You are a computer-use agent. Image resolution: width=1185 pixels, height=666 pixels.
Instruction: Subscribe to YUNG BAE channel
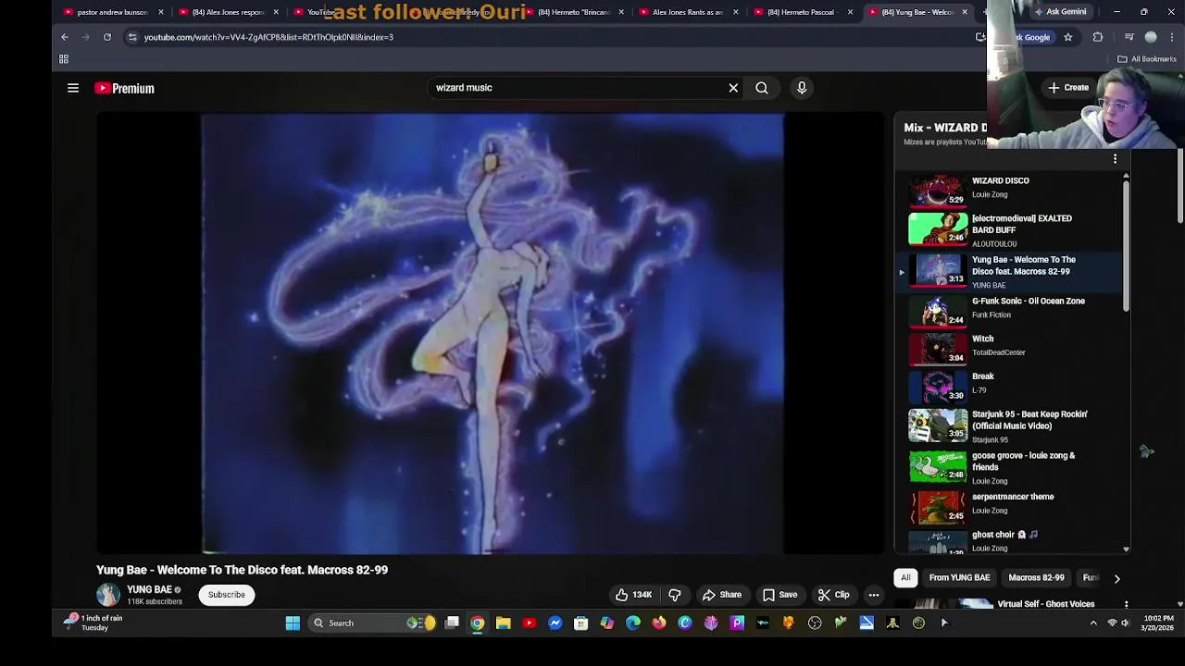[227, 595]
